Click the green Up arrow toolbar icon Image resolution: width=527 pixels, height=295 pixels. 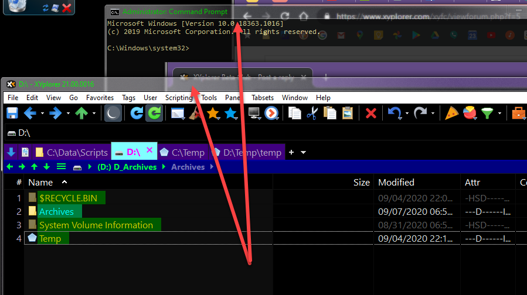pyautogui.click(x=81, y=113)
